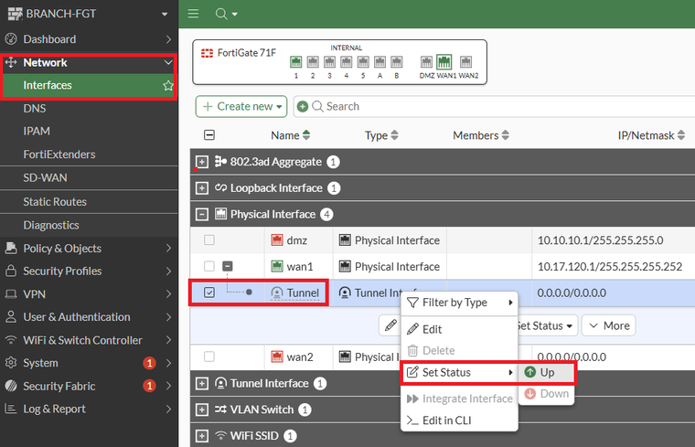Open the Security Fabric menu
Screen dimensions: 695x447
point(89,386)
